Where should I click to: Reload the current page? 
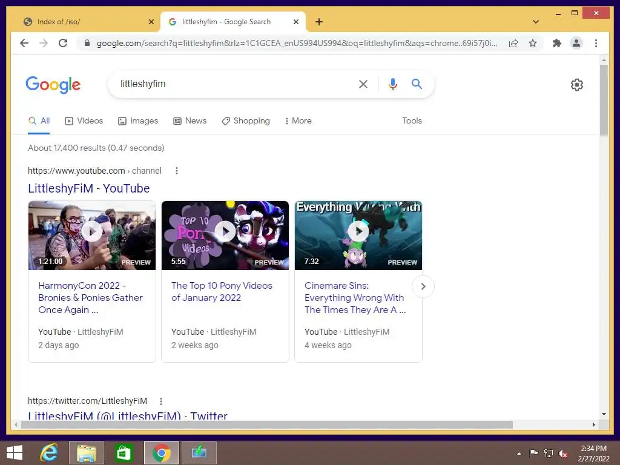(63, 43)
